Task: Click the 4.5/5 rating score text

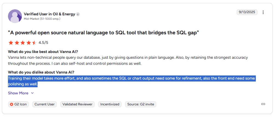Action: pyautogui.click(x=43, y=43)
